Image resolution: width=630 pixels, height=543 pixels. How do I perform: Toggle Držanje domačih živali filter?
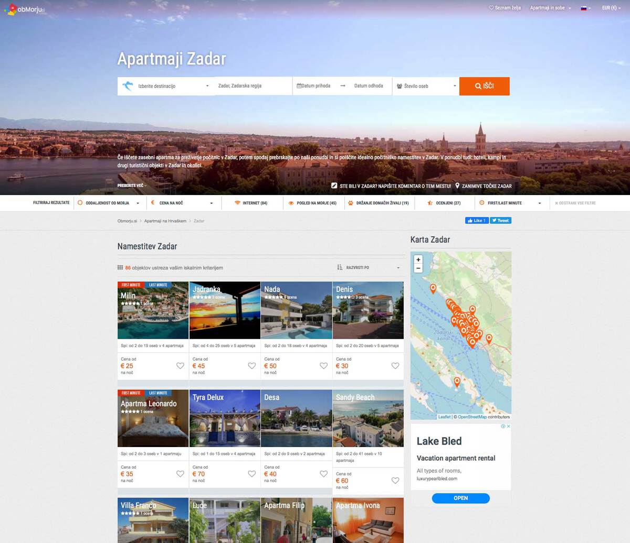point(378,203)
